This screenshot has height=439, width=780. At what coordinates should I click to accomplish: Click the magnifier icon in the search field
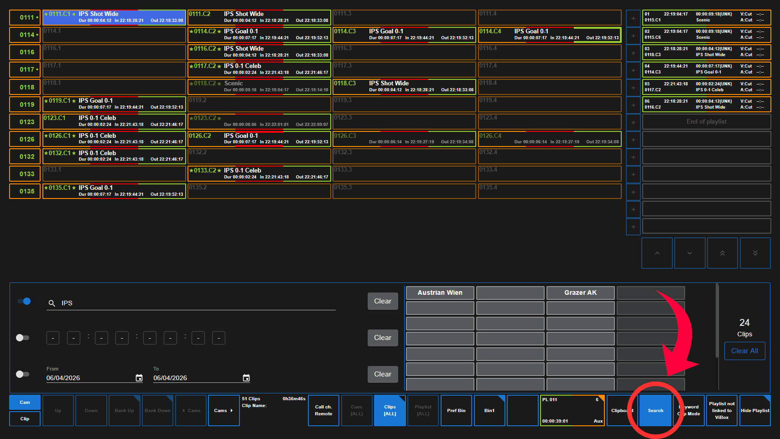point(52,303)
